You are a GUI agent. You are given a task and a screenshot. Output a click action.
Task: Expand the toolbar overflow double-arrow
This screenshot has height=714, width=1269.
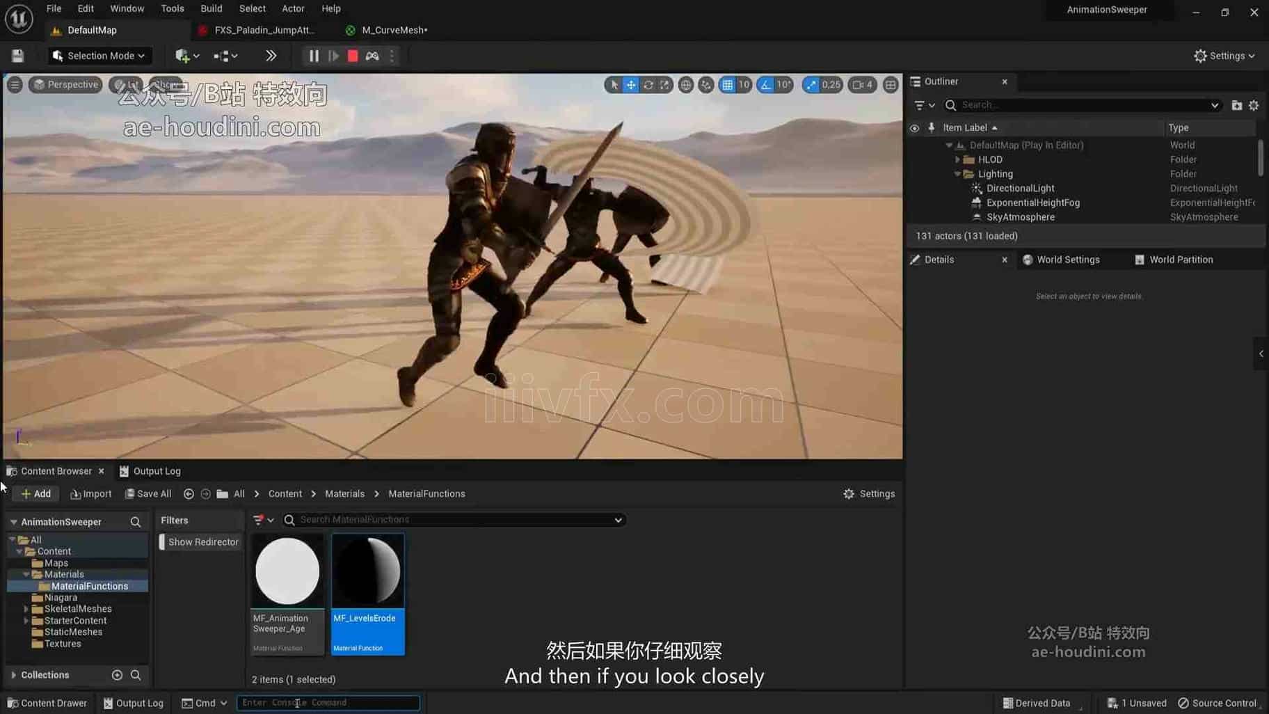(271, 56)
